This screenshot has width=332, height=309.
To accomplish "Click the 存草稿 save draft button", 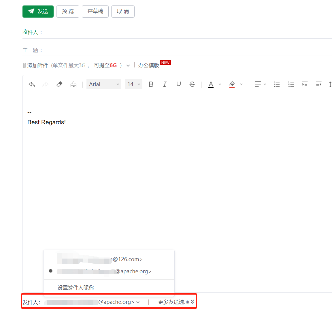I will coord(95,12).
